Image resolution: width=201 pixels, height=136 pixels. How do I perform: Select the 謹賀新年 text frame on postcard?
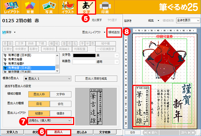pos(182,103)
